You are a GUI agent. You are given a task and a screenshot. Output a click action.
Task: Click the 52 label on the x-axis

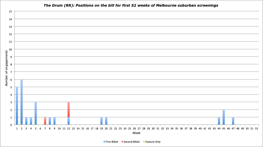256,128
